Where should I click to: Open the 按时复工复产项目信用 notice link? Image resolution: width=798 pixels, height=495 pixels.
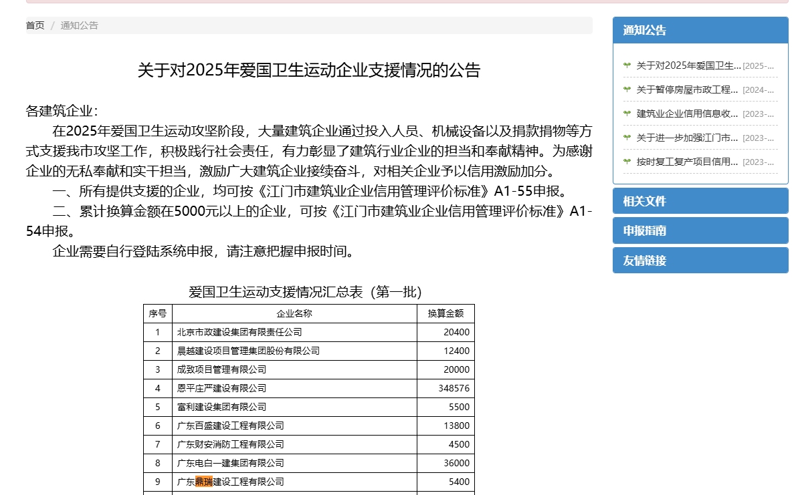click(687, 162)
